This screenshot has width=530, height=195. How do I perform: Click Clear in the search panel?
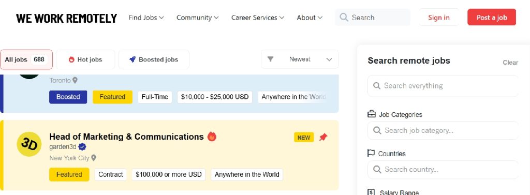pyautogui.click(x=510, y=63)
